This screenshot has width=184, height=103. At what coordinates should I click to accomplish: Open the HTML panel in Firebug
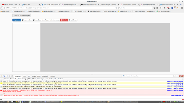[x=24, y=76]
